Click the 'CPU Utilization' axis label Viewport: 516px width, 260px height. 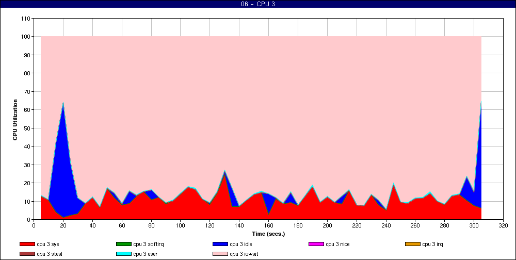[x=15, y=120]
